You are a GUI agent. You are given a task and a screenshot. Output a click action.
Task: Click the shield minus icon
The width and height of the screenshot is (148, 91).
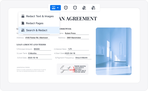tap(75, 8)
